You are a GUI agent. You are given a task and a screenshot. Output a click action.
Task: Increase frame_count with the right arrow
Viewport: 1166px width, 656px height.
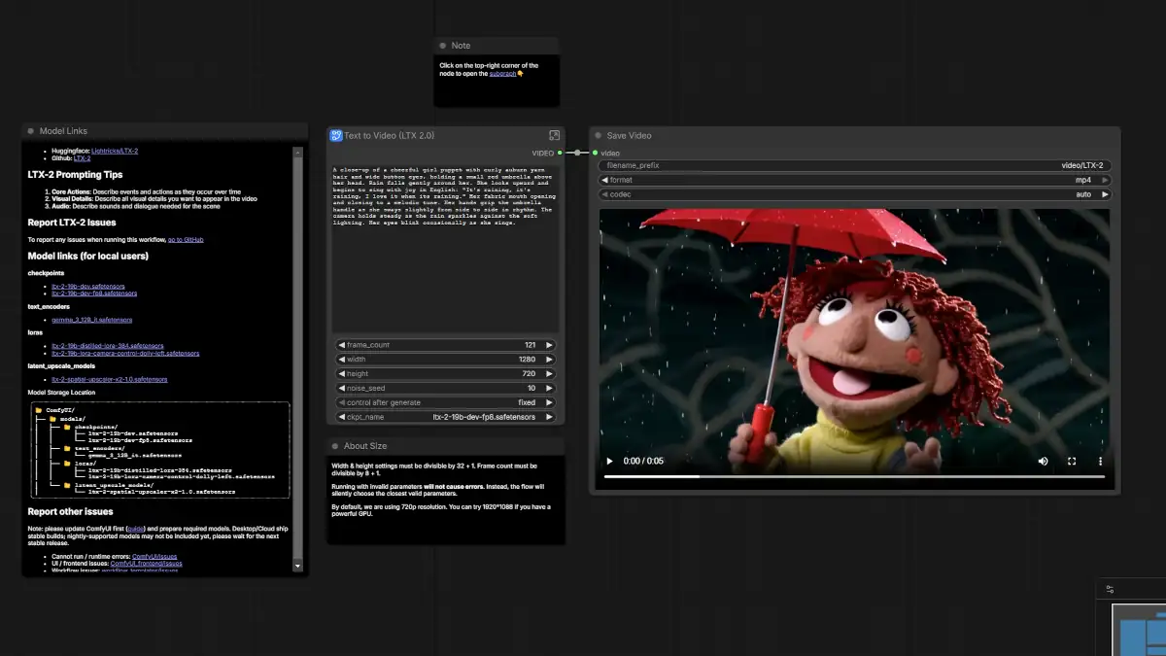click(549, 345)
